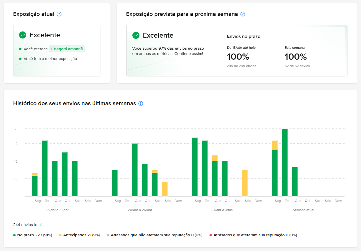The image size is (361, 251).
Task: Open help icon beside Histórico dos seus envios
Action: tap(141, 103)
